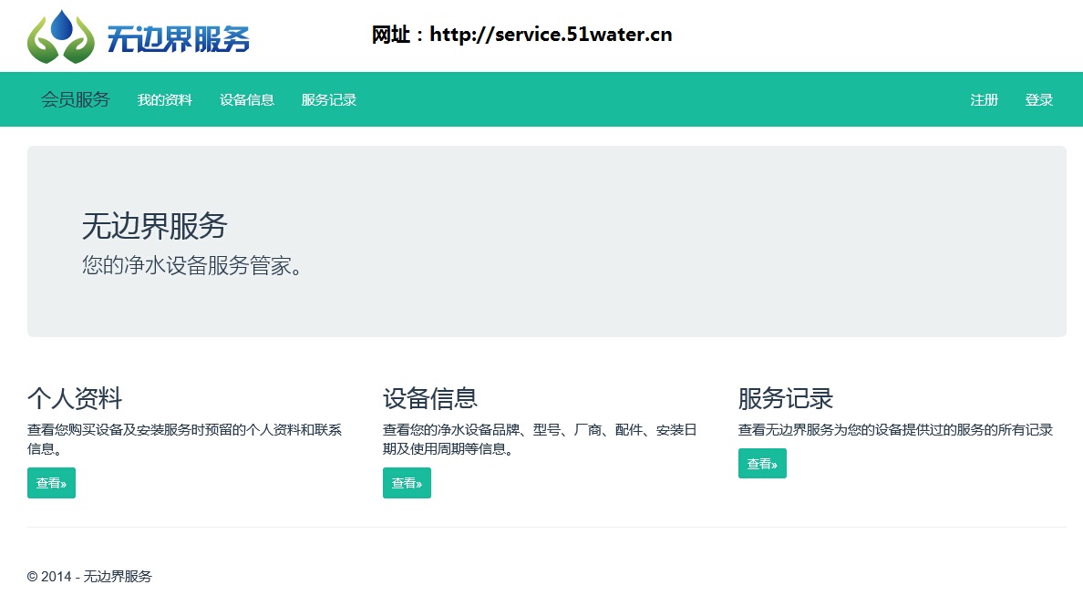Select 服务记录 in the navigation bar
This screenshot has height=595, width=1083.
(x=329, y=100)
